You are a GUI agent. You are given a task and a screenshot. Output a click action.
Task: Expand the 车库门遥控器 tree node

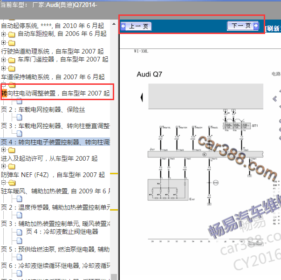3,60
